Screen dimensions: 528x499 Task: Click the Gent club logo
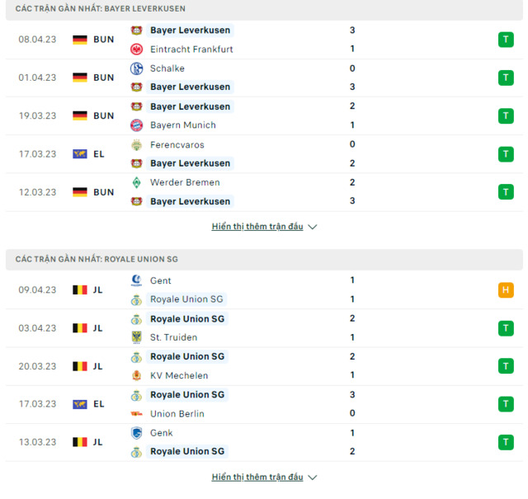[136, 280]
